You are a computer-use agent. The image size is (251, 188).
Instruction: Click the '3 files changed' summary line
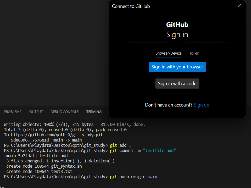[60, 161]
